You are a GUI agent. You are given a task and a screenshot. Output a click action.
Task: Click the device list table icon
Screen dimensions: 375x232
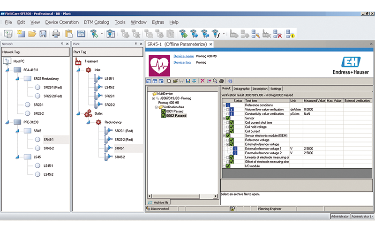[x=111, y=34]
